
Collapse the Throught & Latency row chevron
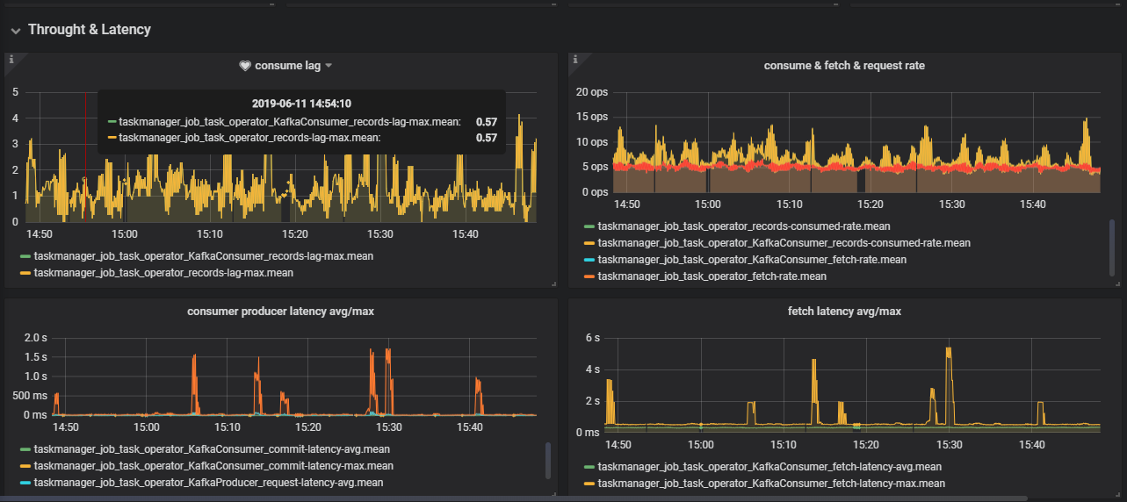tap(15, 31)
